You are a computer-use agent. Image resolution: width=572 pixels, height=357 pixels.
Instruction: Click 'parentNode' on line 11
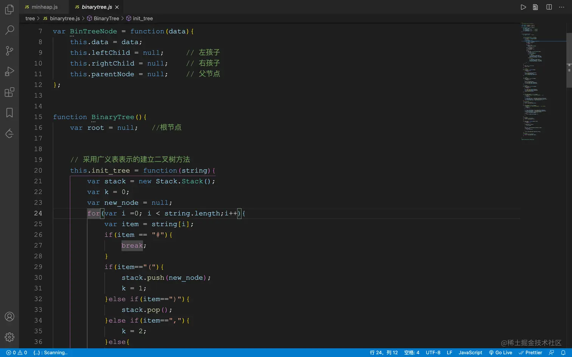point(113,74)
